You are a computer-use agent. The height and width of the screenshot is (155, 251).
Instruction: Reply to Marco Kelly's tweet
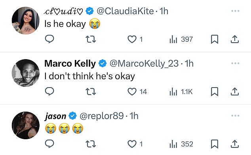pyautogui.click(x=49, y=92)
